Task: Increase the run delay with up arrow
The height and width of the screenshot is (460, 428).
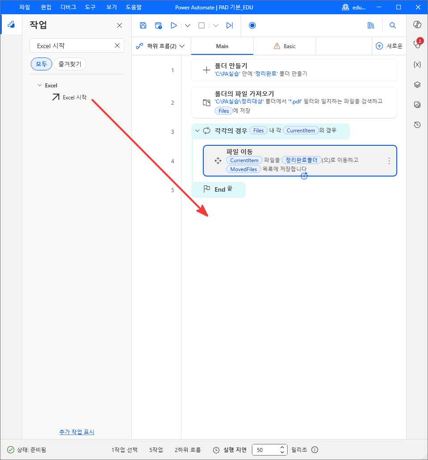Action: point(282,448)
